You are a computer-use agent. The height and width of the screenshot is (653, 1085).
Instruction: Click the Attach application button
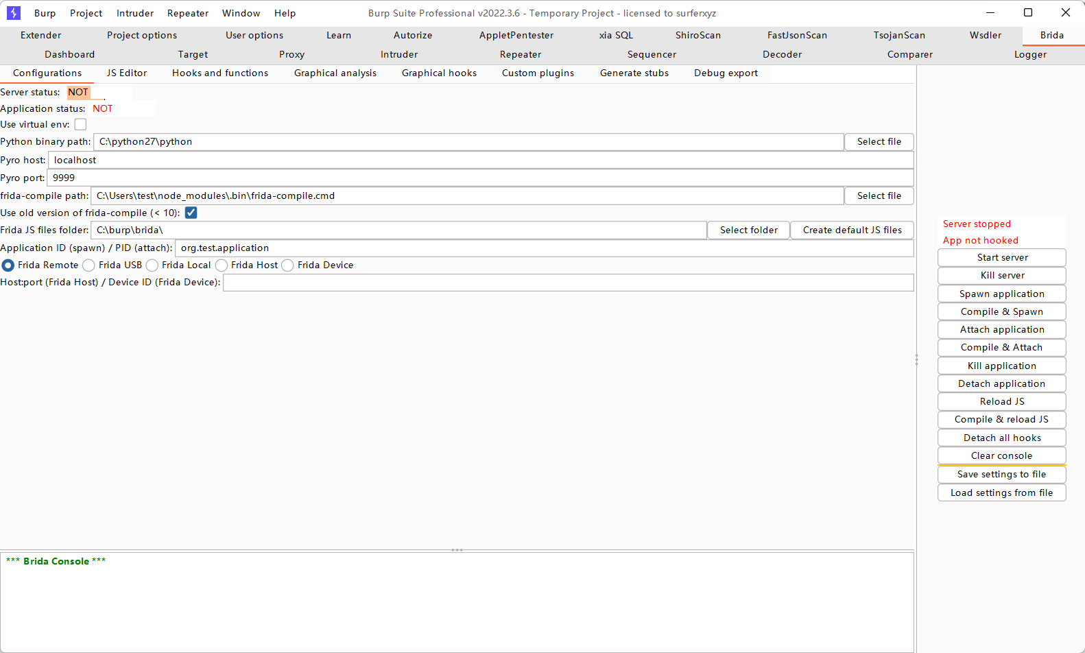[1002, 330]
